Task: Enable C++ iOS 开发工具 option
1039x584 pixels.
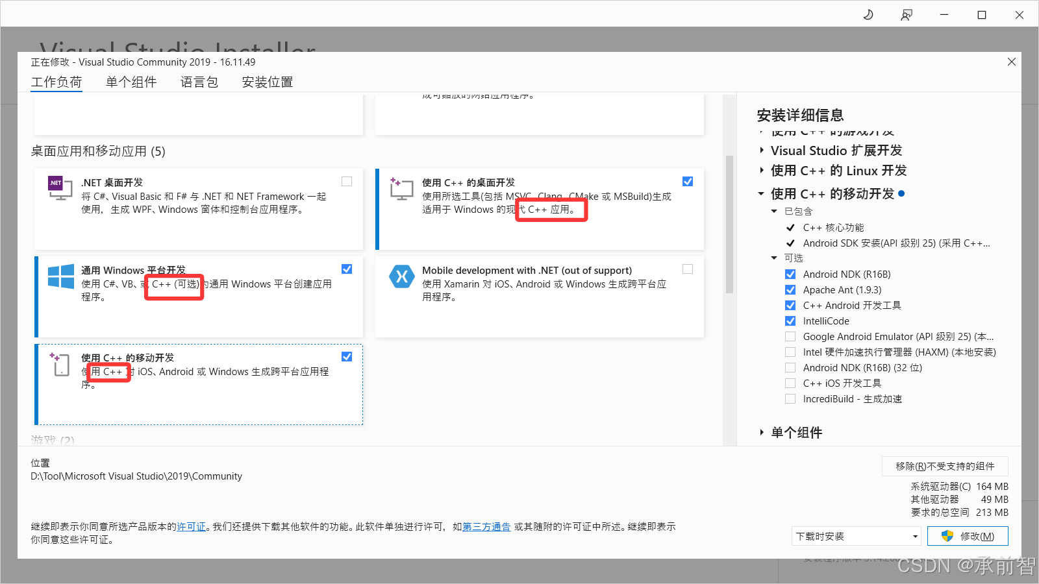Action: 790,383
